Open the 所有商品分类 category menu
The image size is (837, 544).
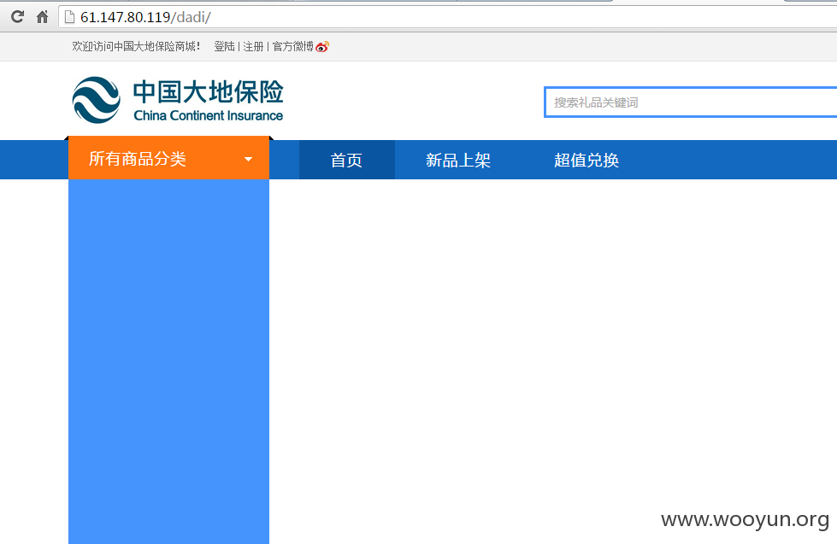[x=168, y=159]
